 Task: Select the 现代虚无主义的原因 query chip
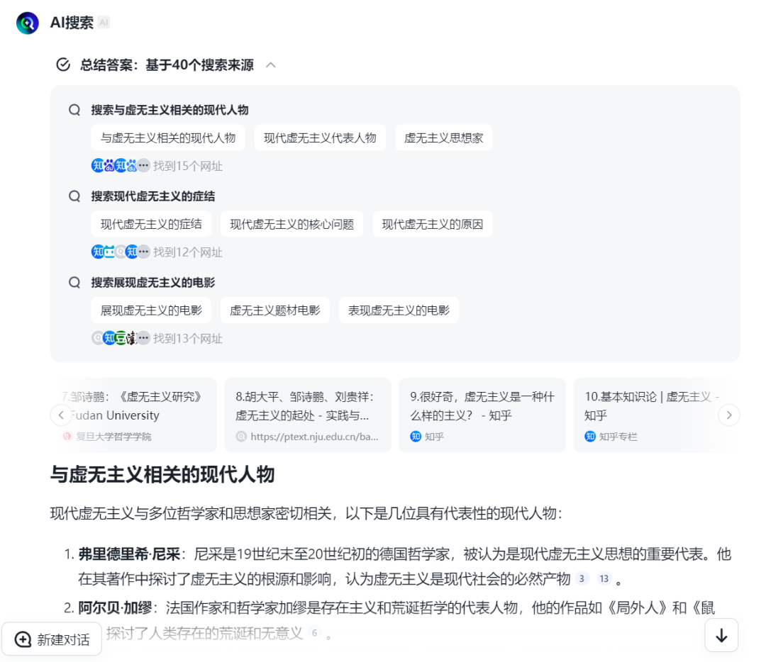pyautogui.click(x=433, y=224)
